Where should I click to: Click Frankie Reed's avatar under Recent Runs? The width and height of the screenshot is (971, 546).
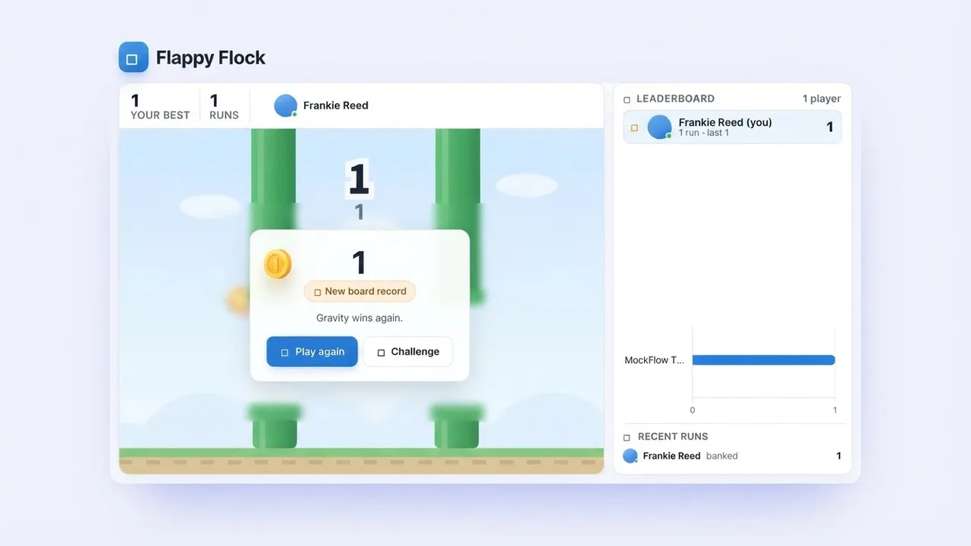(630, 456)
